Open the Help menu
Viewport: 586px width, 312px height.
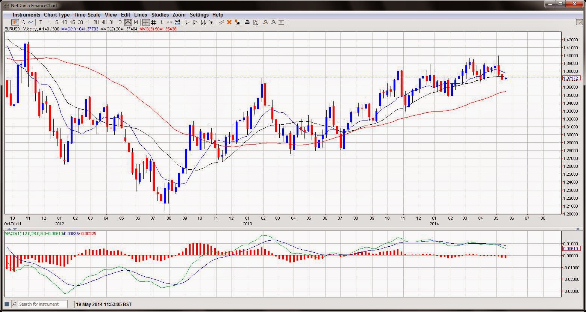point(218,15)
